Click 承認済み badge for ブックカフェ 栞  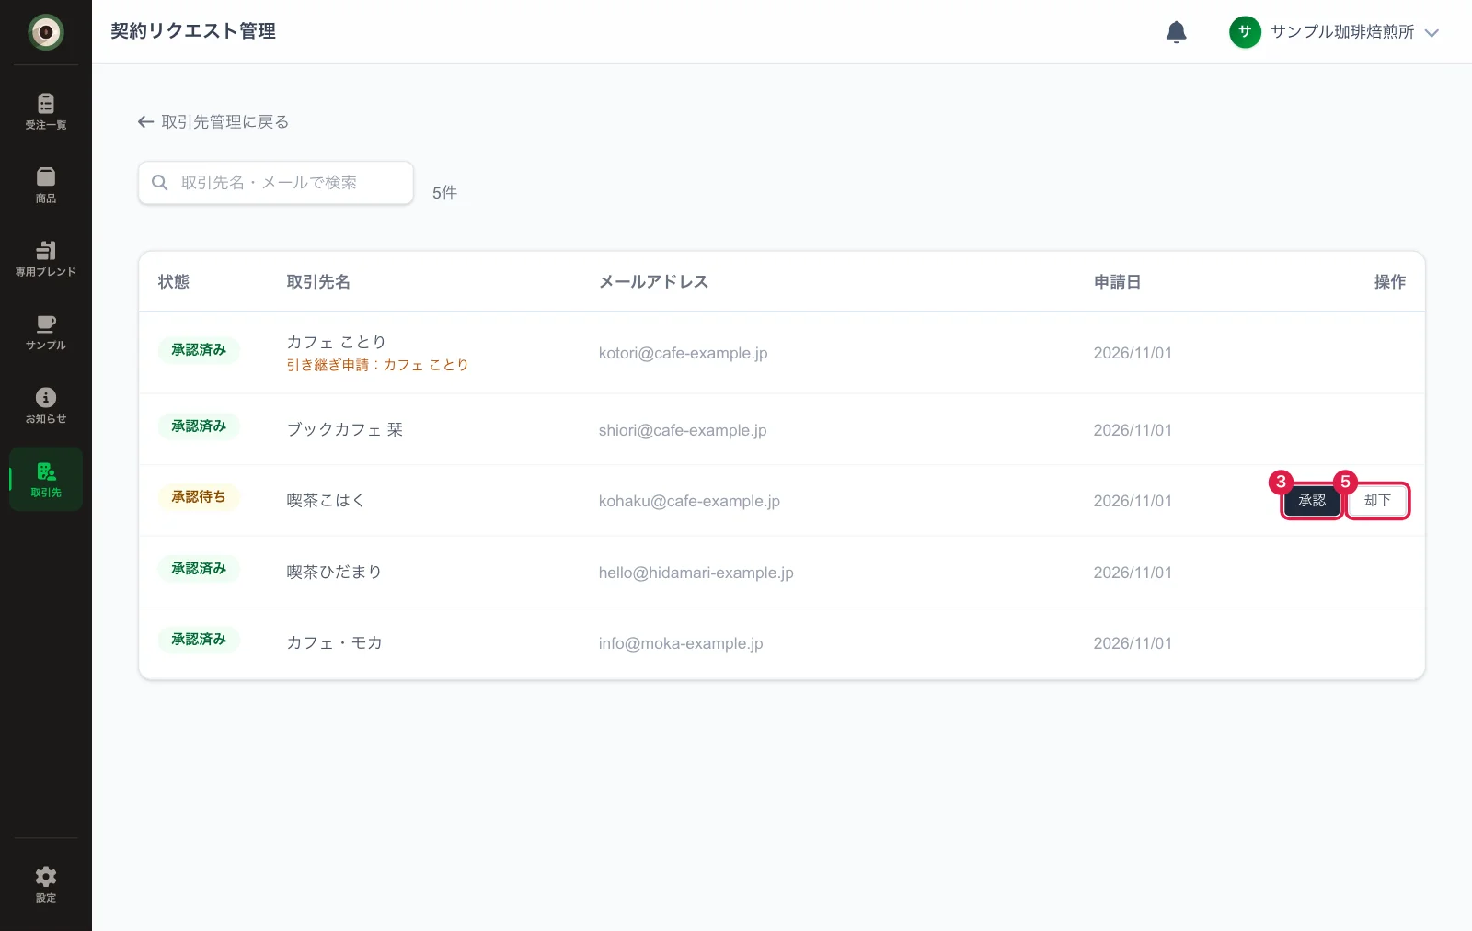click(x=199, y=426)
